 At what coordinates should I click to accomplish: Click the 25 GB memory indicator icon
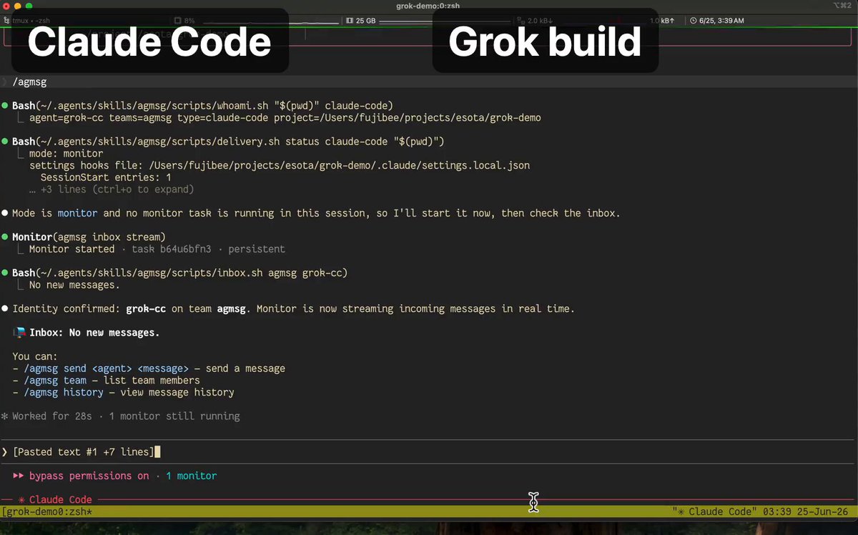[350, 21]
